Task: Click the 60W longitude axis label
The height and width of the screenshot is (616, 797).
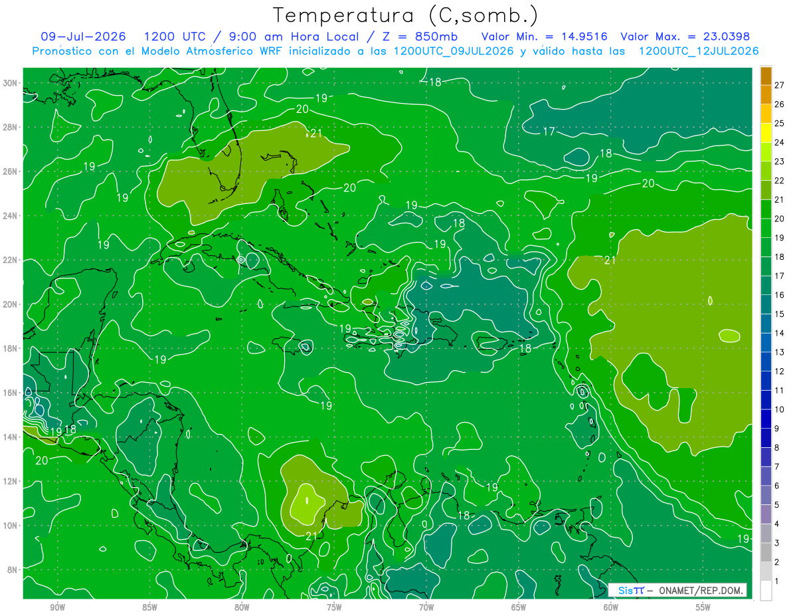Action: tap(611, 607)
